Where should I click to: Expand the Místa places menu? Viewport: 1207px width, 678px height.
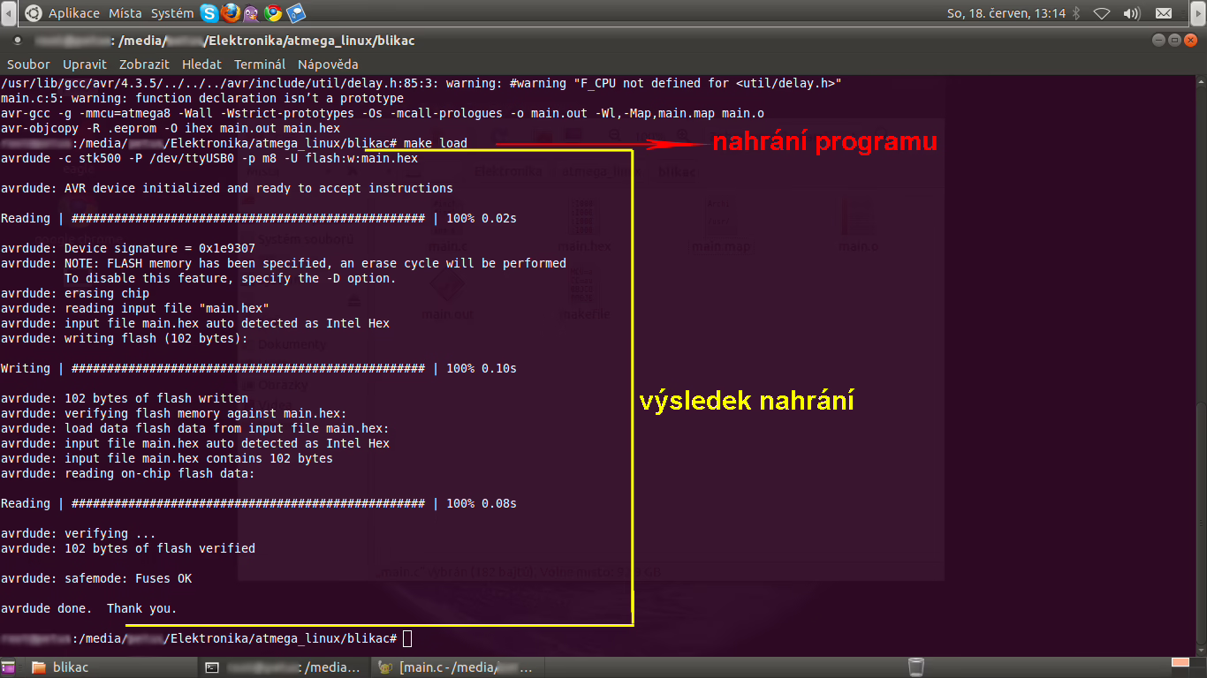pyautogui.click(x=125, y=13)
